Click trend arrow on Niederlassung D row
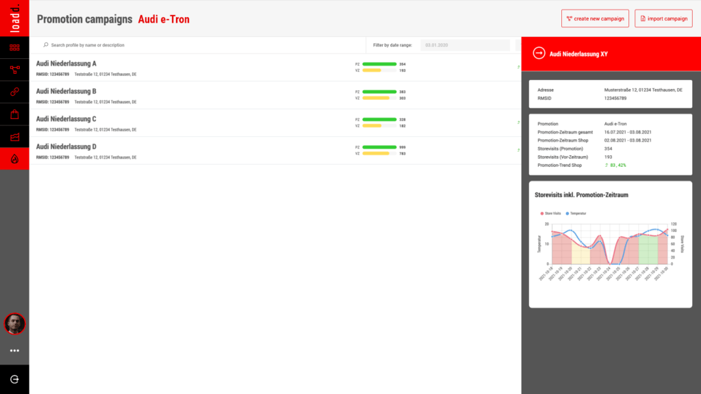This screenshot has height=394, width=701. tap(519, 150)
